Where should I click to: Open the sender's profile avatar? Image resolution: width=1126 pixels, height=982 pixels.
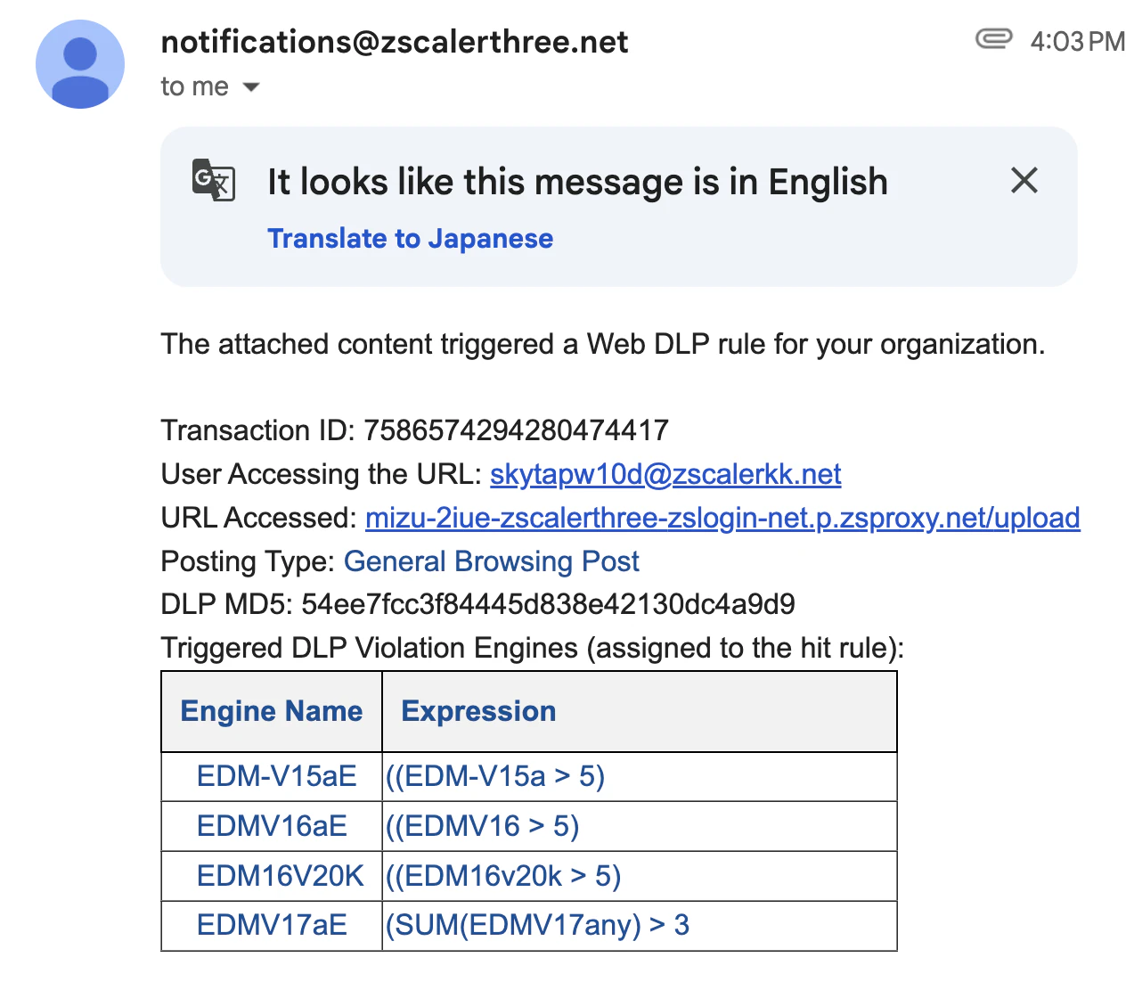tap(80, 64)
